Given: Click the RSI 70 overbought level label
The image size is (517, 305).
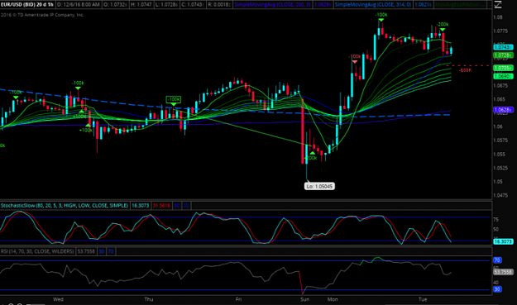Looking at the screenshot, I should [497, 260].
